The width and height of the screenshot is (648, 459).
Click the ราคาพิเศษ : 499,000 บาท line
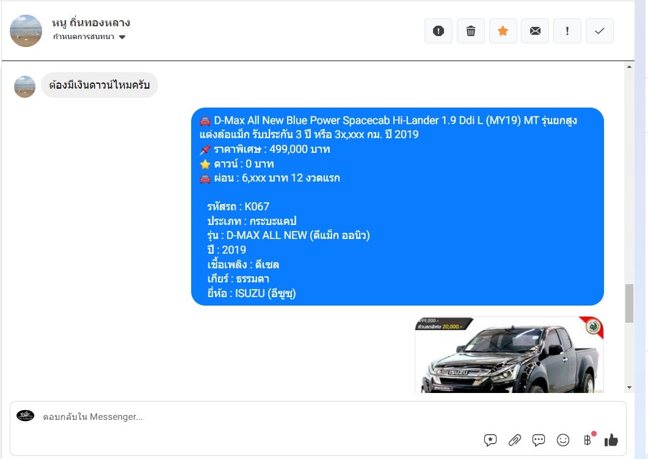pyautogui.click(x=265, y=149)
